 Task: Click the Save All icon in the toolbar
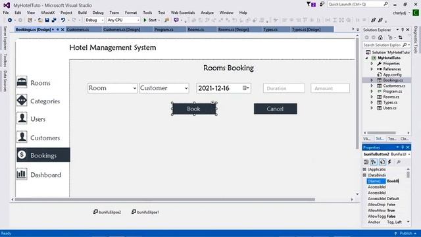[54, 20]
